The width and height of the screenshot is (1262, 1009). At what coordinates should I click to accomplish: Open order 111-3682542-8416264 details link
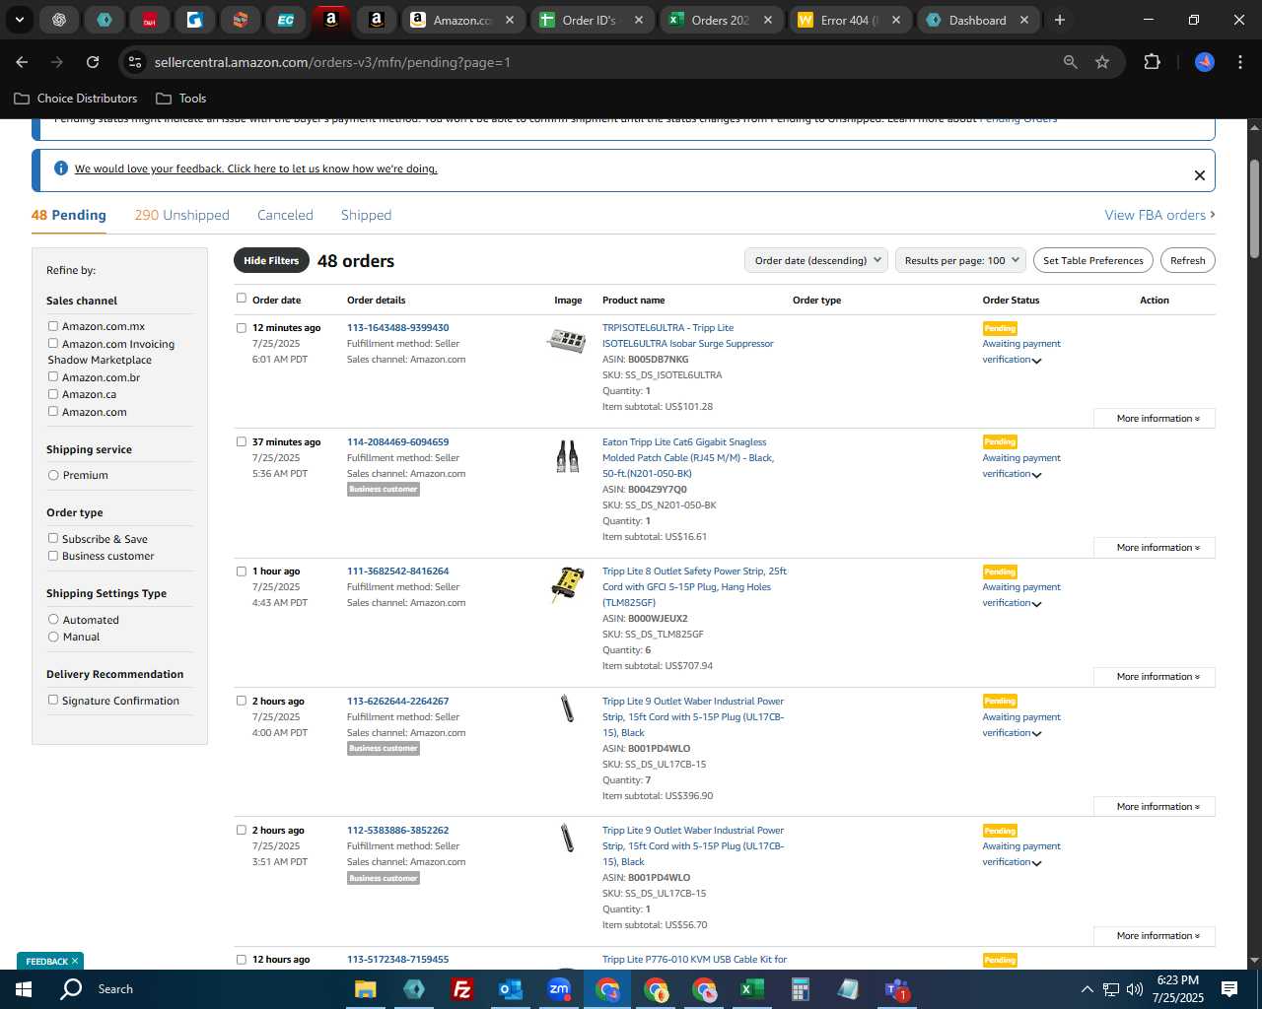coord(397,572)
